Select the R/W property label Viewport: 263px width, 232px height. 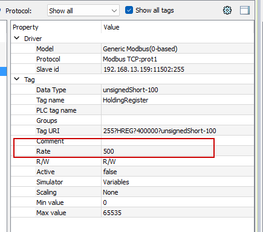pos(43,161)
